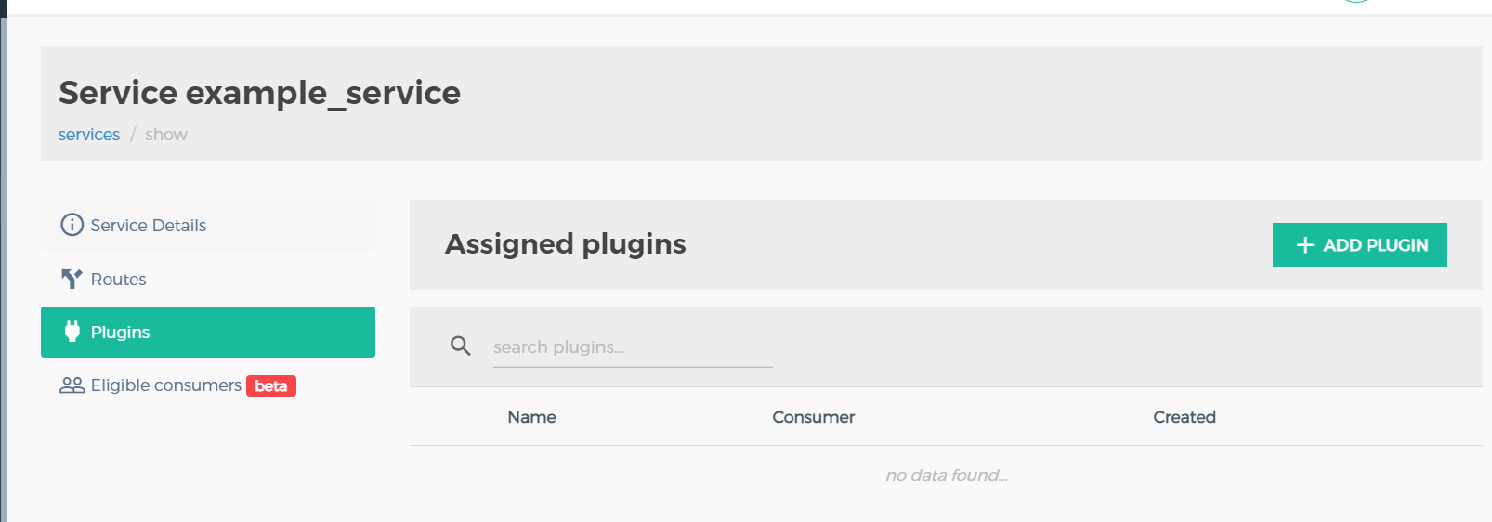
Task: Click the Routes fork icon
Action: [x=72, y=279]
